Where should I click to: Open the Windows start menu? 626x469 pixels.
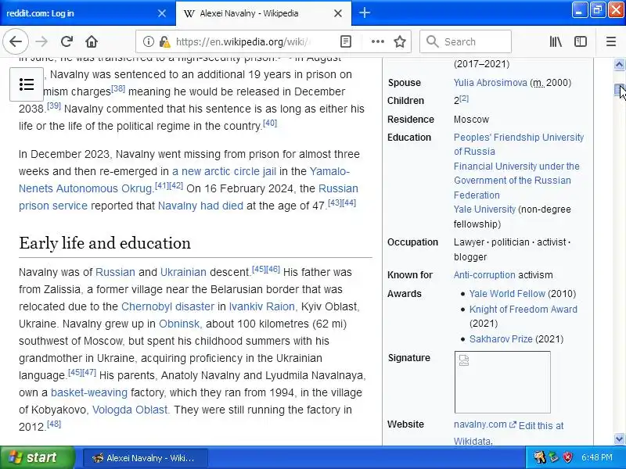tap(38, 457)
